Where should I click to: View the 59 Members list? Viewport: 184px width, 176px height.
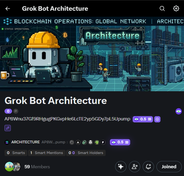pos(37,167)
